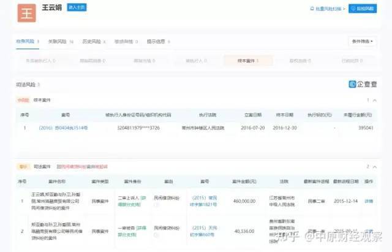Click the badge beside 司法案件 heading

tap(23, 166)
